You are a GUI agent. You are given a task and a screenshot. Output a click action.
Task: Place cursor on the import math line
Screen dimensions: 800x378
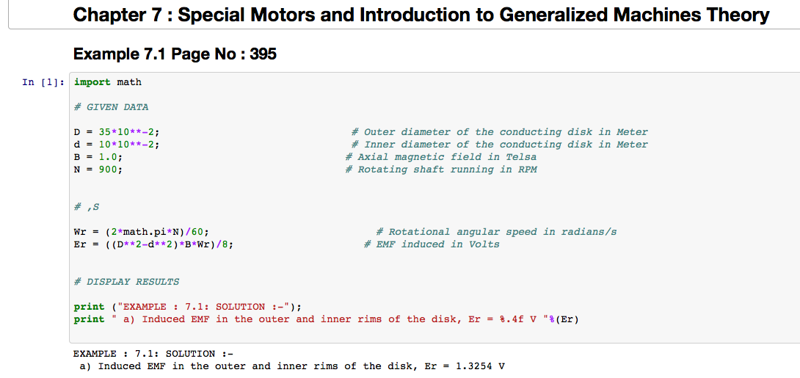click(108, 82)
